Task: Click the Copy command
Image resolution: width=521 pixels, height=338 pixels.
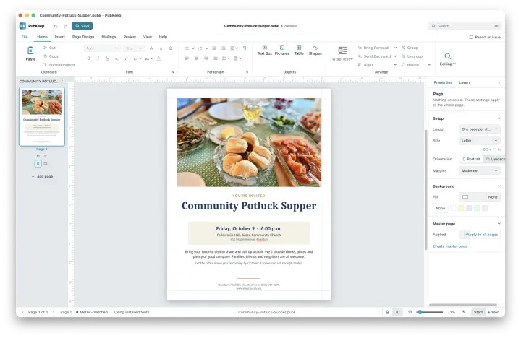Action: (x=51, y=56)
